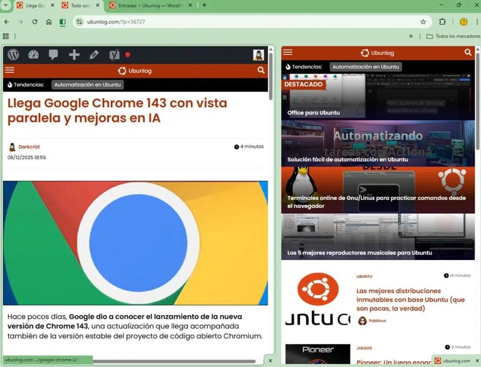Click the Ubunlog logo in right pane
This screenshot has height=367, width=481.
tap(377, 53)
